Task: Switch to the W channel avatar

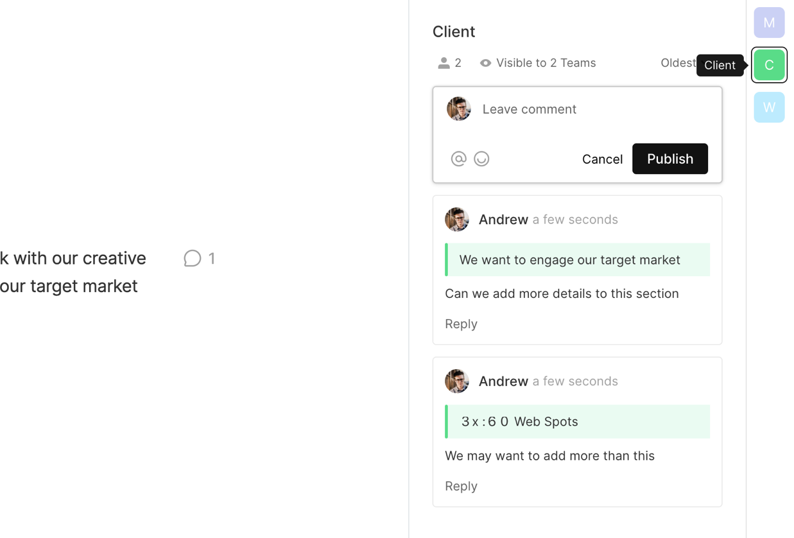Action: click(769, 107)
